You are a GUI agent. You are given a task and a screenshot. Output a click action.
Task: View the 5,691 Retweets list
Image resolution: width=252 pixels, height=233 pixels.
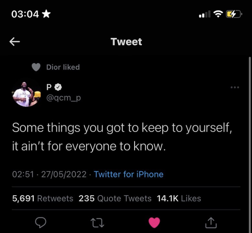tap(43, 198)
